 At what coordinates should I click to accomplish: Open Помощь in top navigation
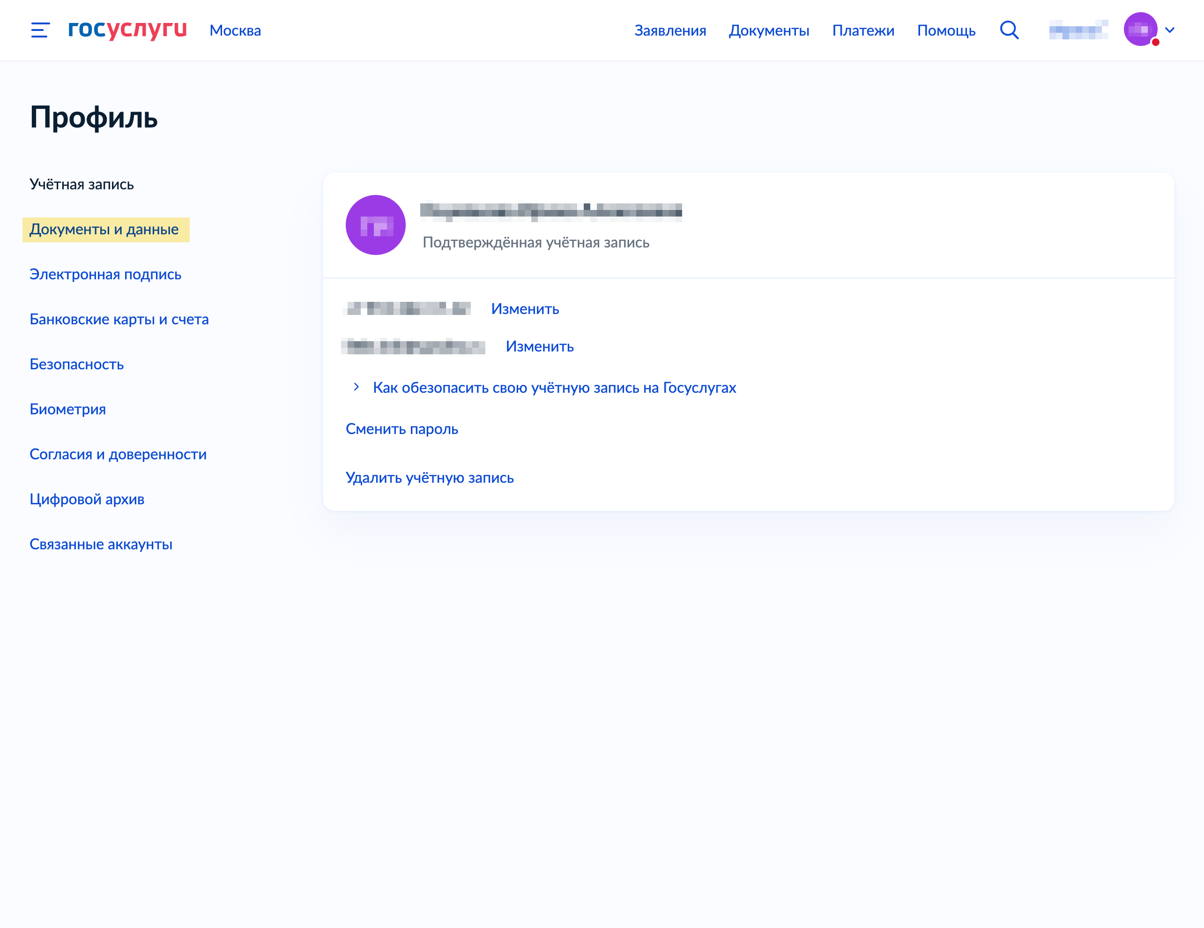click(x=946, y=30)
